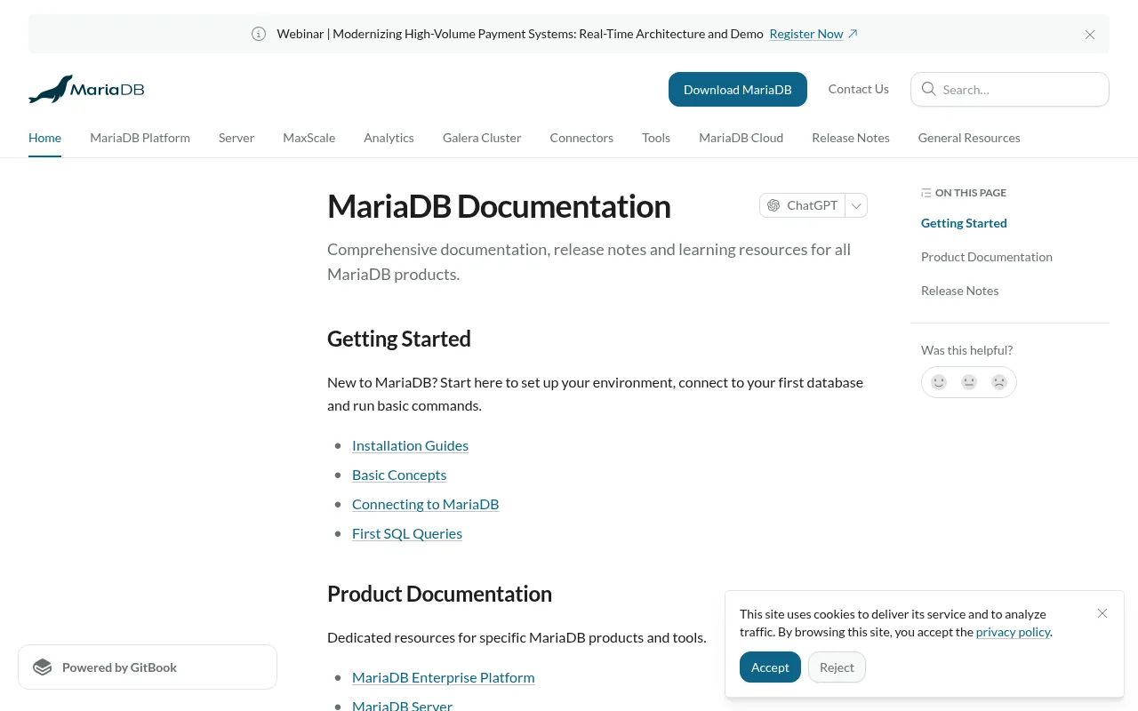Viewport: 1138px width, 711px height.
Task: Open MariaDB Enterprise Platform link
Action: tap(443, 677)
